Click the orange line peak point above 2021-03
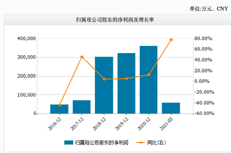Screen dimensions: 231x153 [171, 40]
